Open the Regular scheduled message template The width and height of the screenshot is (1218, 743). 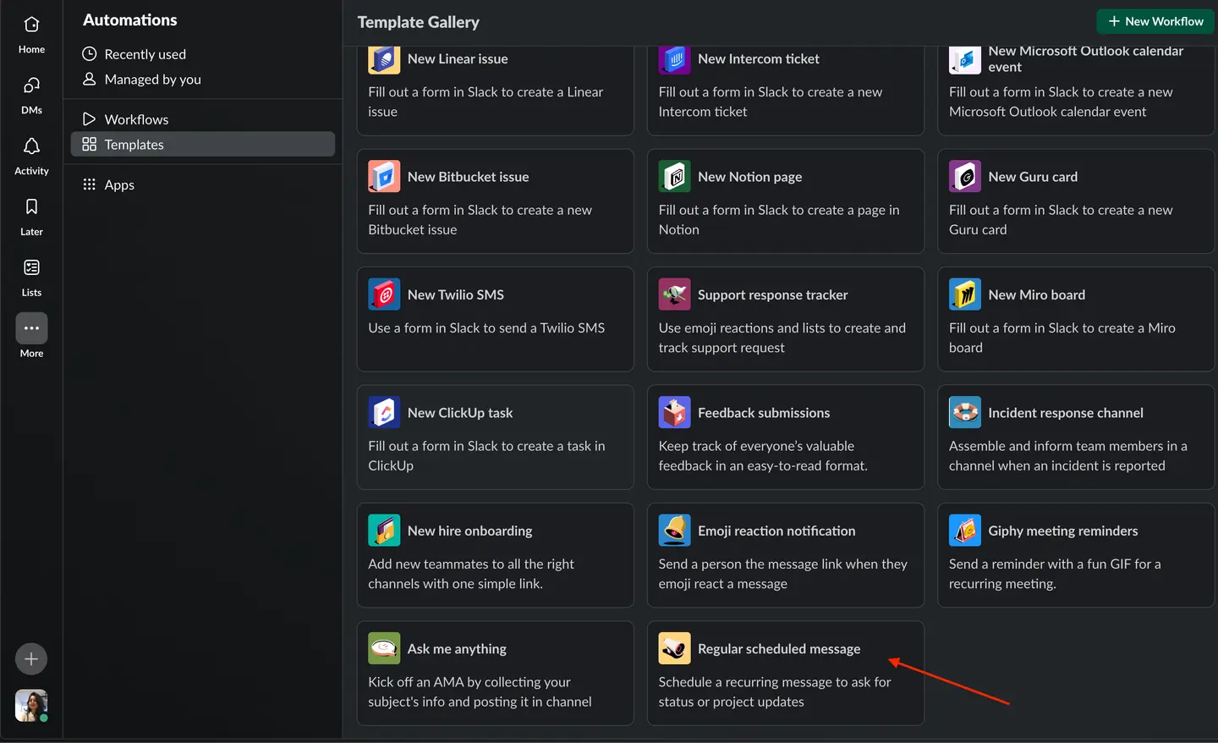point(786,674)
